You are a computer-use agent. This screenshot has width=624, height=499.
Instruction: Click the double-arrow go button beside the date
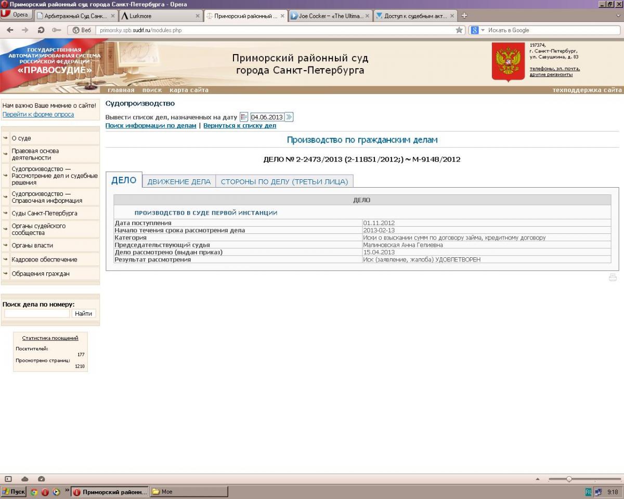pyautogui.click(x=289, y=117)
